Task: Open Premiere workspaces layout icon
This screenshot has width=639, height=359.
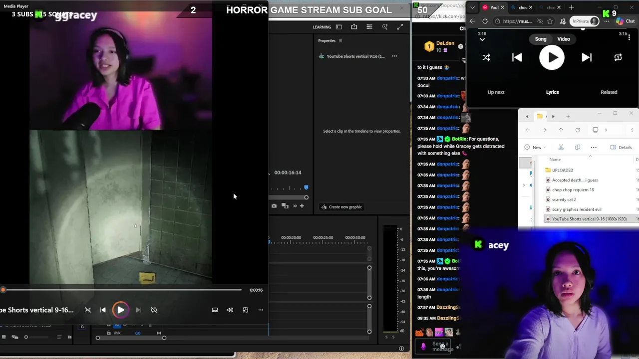Action: pos(339,27)
